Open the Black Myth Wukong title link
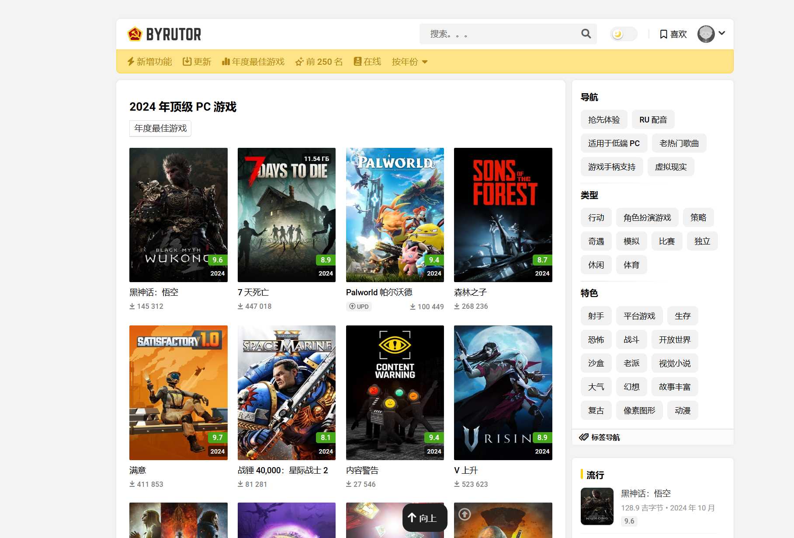Image resolution: width=794 pixels, height=538 pixels. (154, 292)
